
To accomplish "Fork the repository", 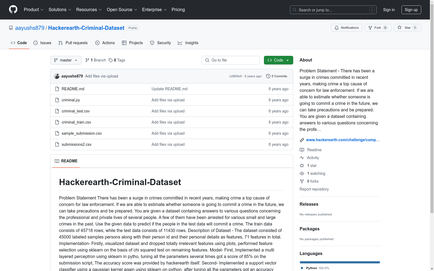I will pyautogui.click(x=378, y=28).
